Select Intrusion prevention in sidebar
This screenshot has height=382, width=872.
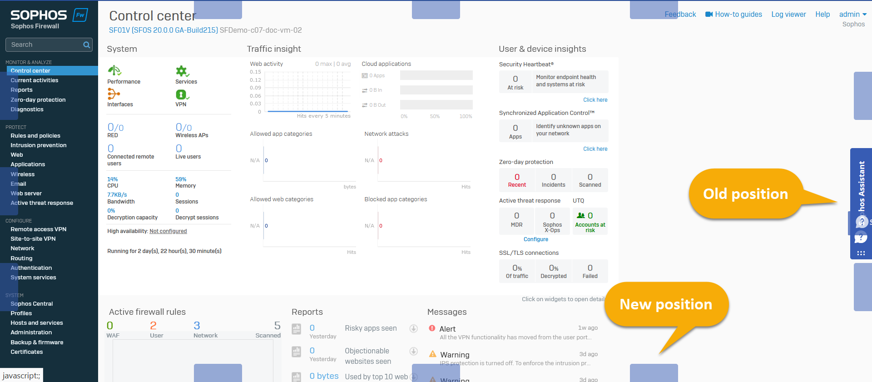pos(39,145)
